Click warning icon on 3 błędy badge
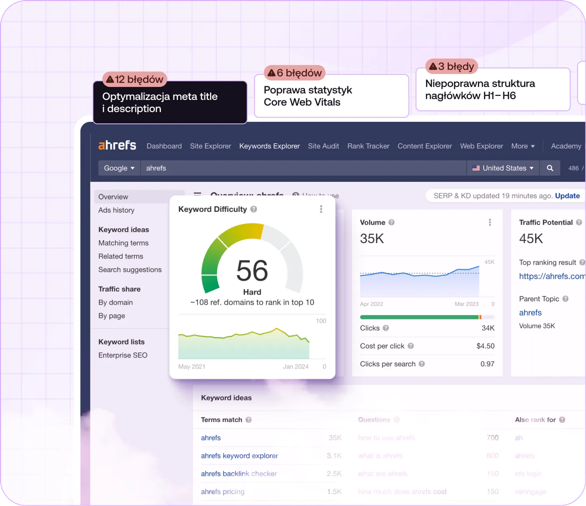The image size is (586, 506). click(x=433, y=66)
